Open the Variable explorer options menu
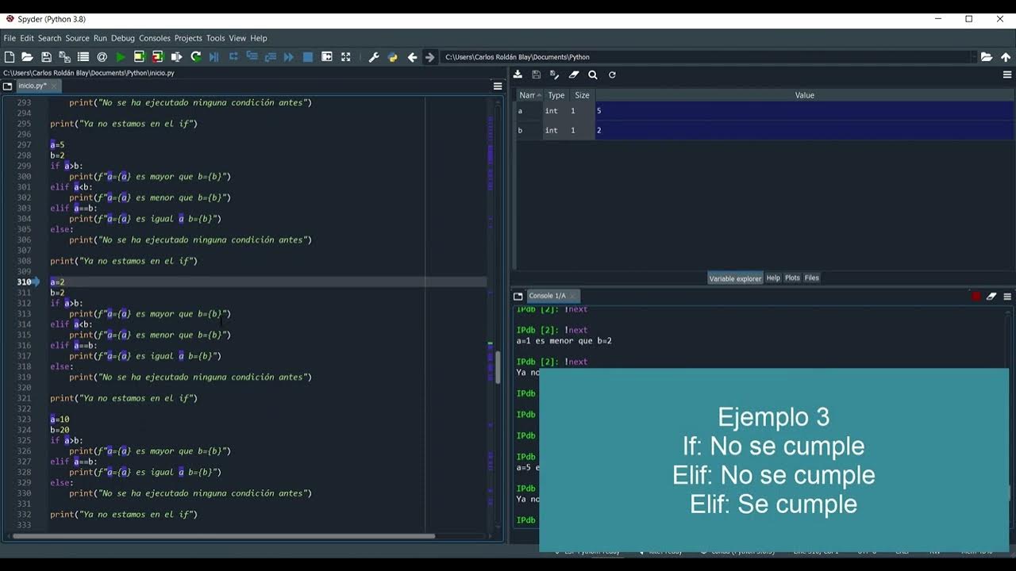 click(1007, 75)
